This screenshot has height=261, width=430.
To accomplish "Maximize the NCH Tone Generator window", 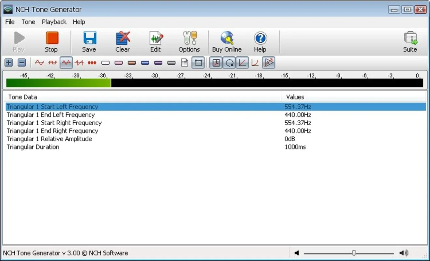I will pyautogui.click(x=407, y=9).
